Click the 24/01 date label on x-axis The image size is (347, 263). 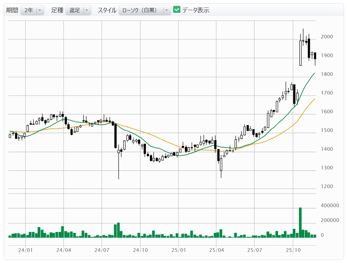pyautogui.click(x=25, y=250)
